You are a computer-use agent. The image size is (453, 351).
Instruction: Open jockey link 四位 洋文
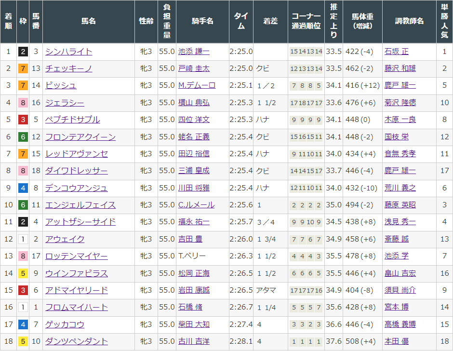194,120
